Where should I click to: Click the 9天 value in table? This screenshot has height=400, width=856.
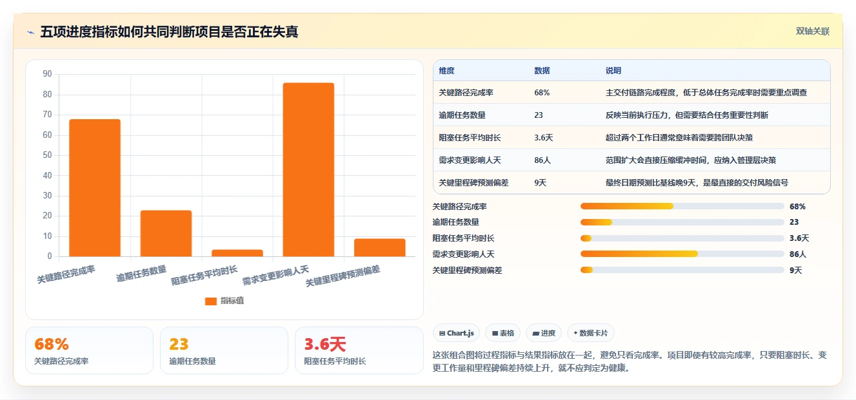point(541,183)
